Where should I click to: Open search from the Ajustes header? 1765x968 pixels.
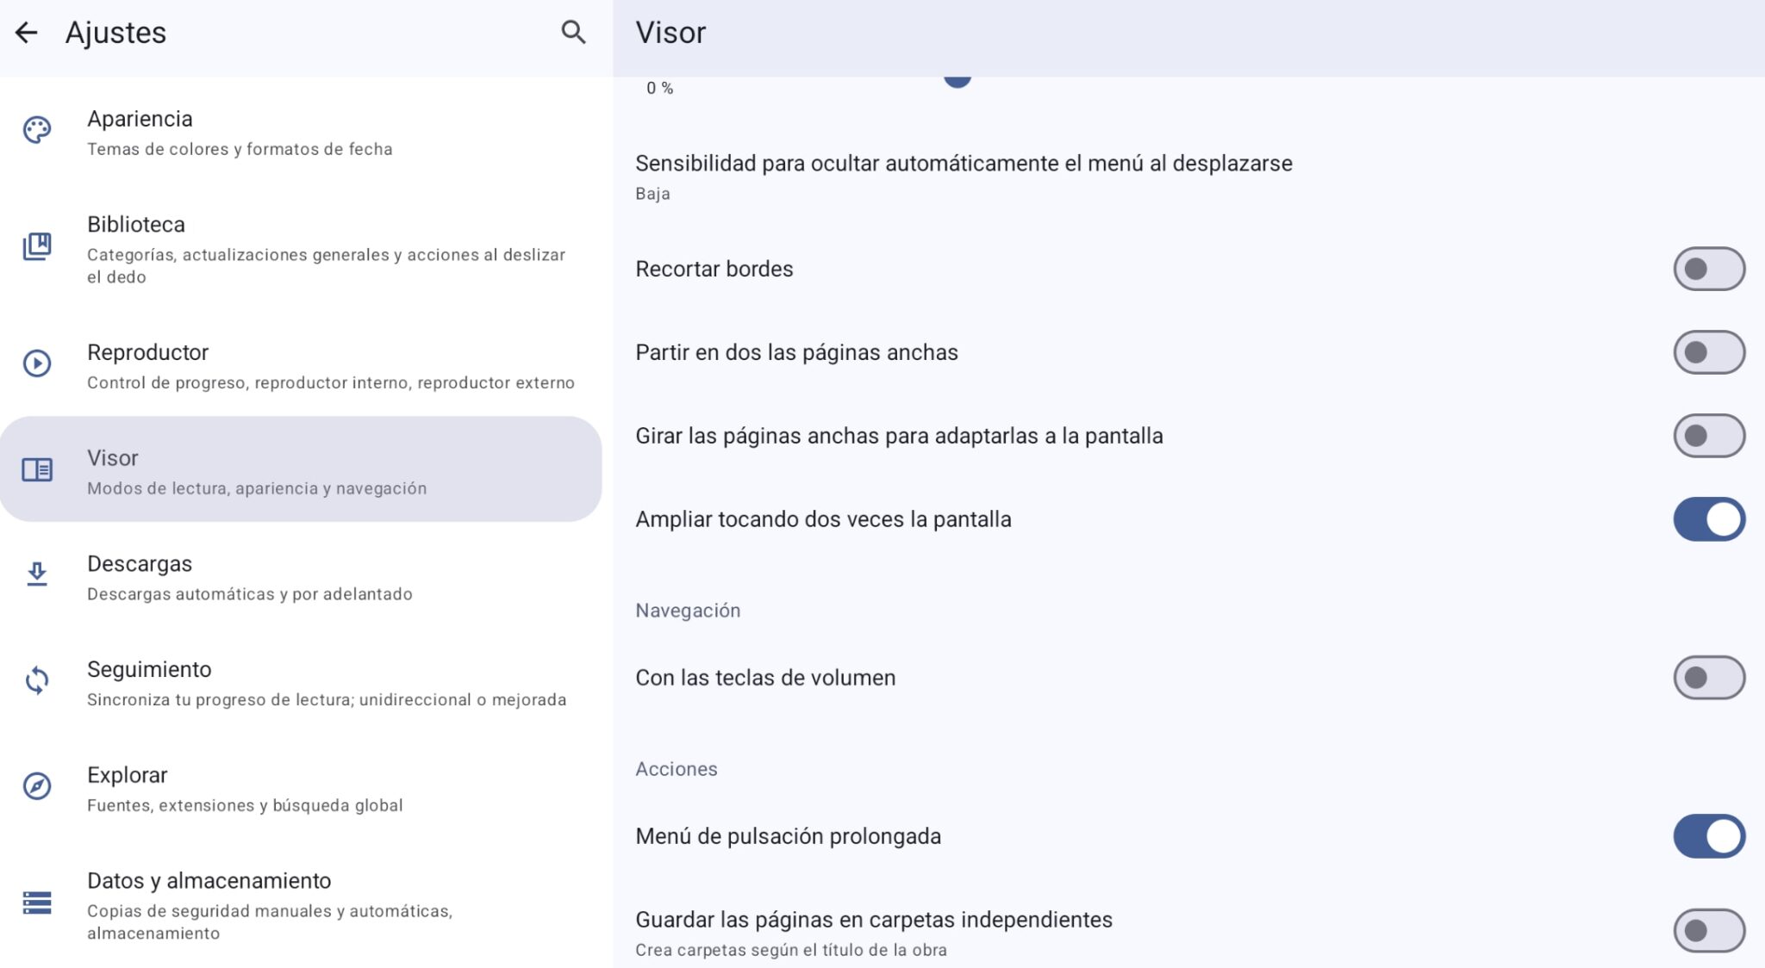573,33
